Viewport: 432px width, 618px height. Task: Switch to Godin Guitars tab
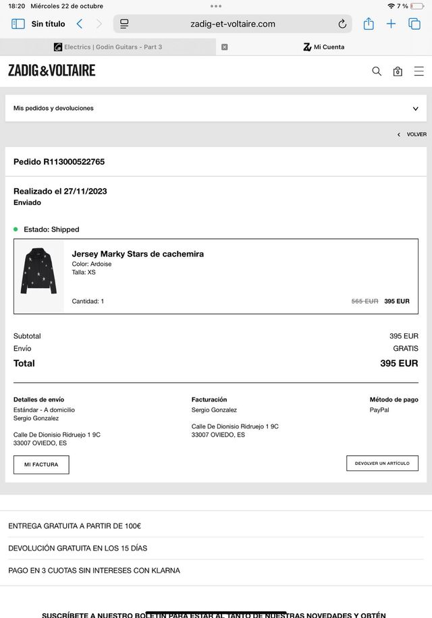pos(108,47)
